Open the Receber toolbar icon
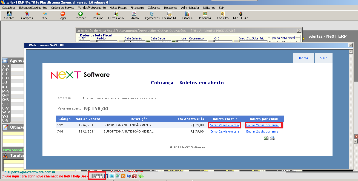The image size is (358, 181). coord(80,15)
